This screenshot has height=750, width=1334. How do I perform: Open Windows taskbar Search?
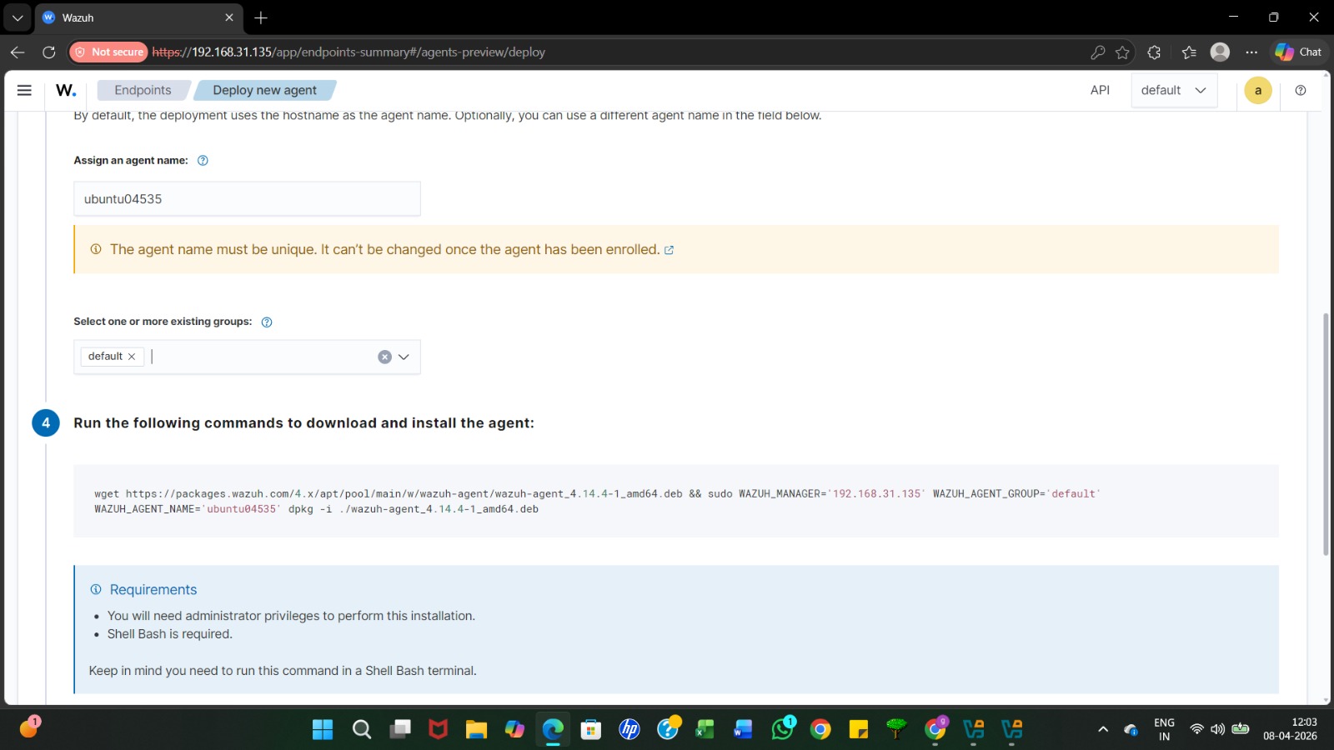coord(362,730)
